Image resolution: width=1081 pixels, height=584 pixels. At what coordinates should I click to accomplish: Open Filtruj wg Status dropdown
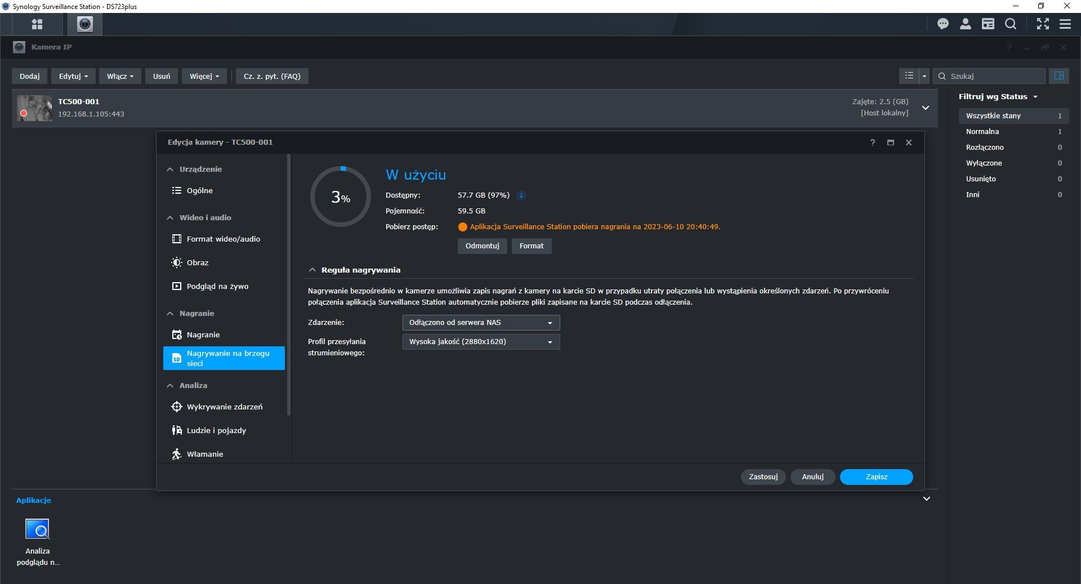click(x=998, y=96)
